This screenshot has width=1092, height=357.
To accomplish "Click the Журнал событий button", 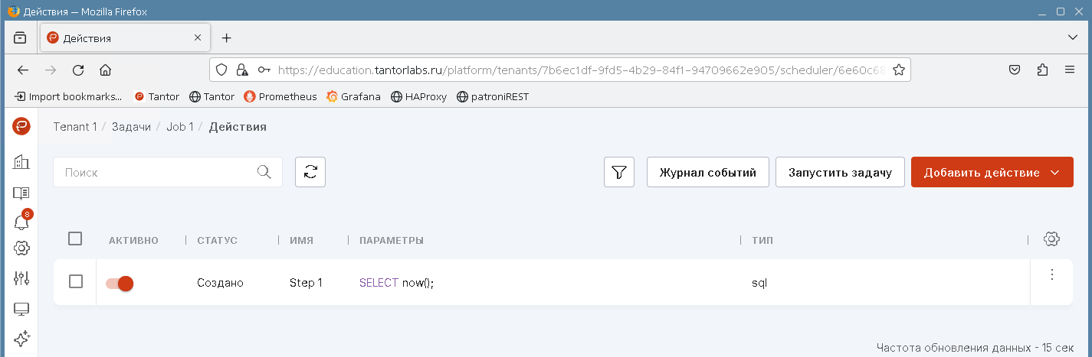I will point(708,172).
